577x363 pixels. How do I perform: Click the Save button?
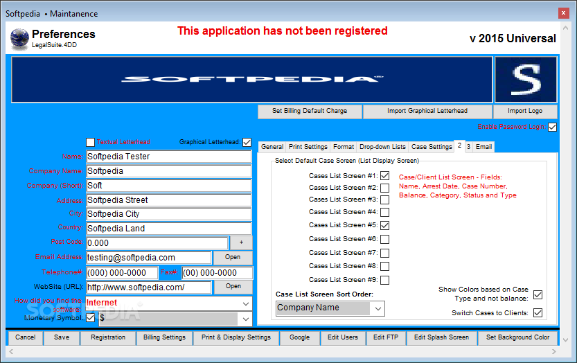click(x=62, y=337)
